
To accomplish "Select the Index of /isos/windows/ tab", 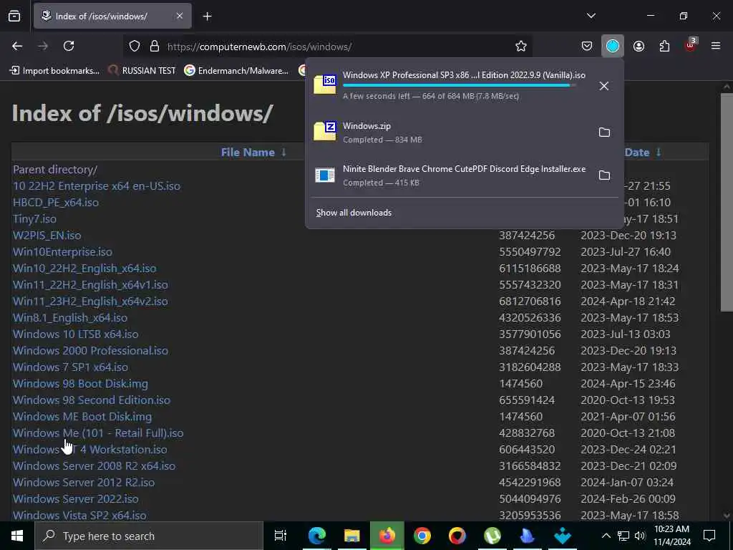I will (112, 16).
